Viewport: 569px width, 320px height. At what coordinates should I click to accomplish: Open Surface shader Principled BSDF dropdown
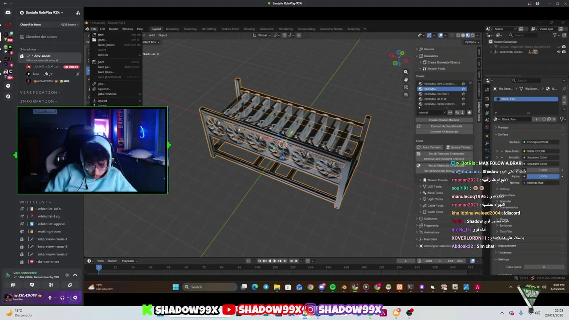pos(541,142)
